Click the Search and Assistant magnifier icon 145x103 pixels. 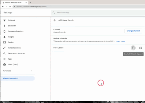coord(5,53)
